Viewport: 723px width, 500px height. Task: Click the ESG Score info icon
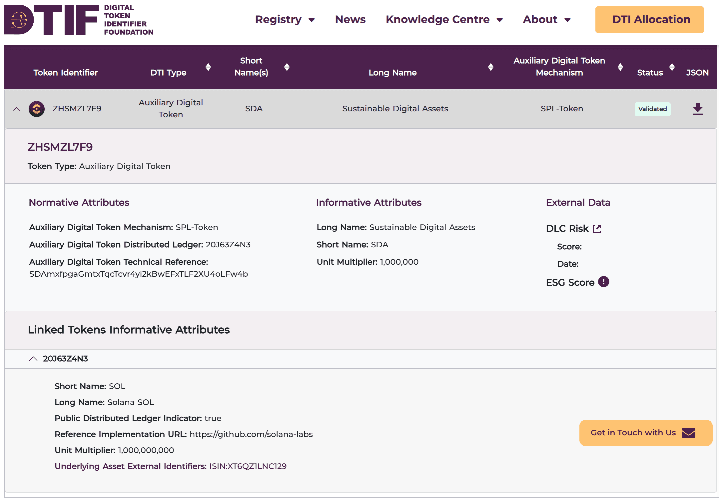coord(603,282)
